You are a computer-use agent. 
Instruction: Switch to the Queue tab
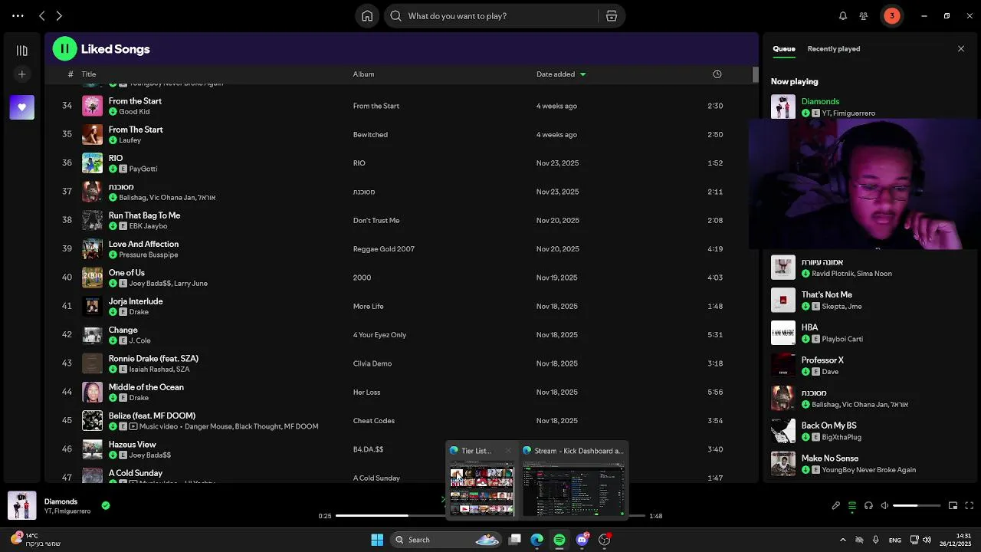pos(783,49)
